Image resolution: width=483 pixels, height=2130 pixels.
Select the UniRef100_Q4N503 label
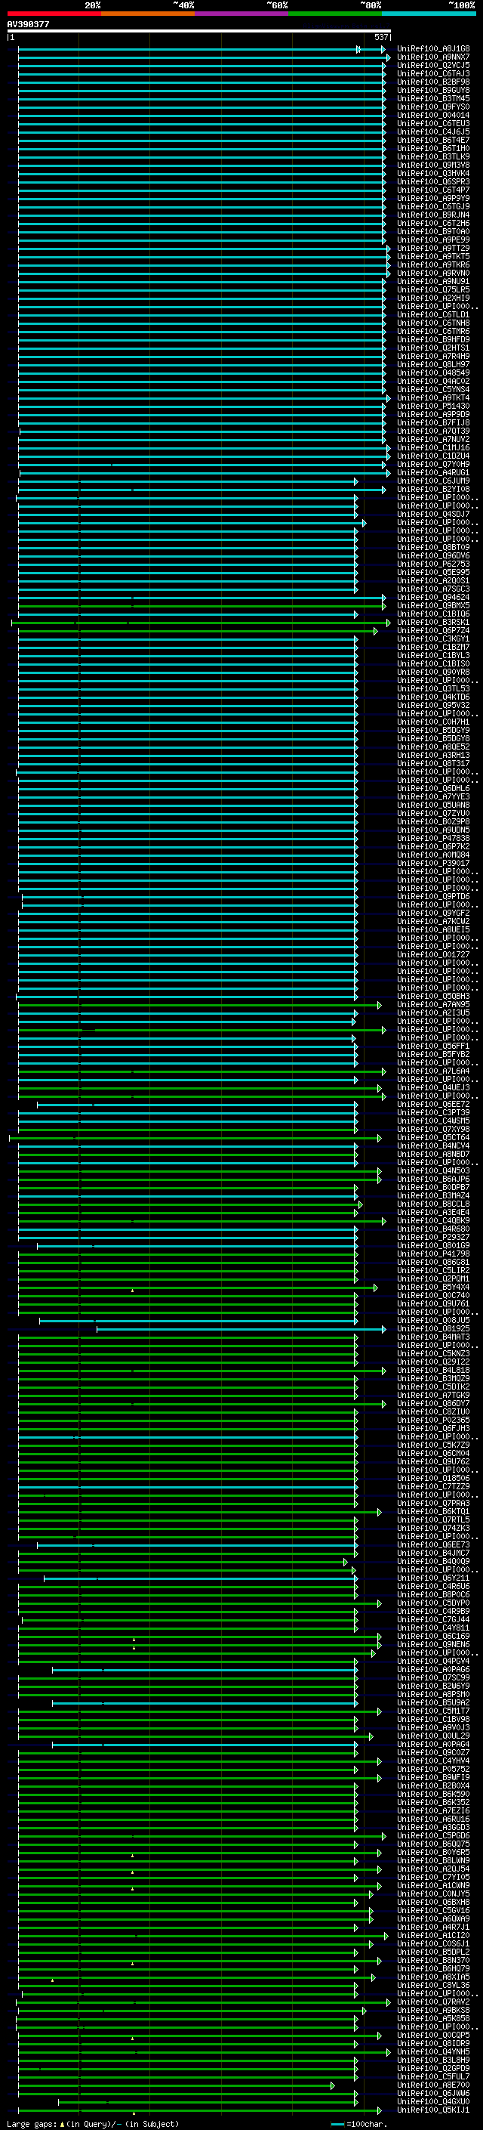click(433, 1171)
